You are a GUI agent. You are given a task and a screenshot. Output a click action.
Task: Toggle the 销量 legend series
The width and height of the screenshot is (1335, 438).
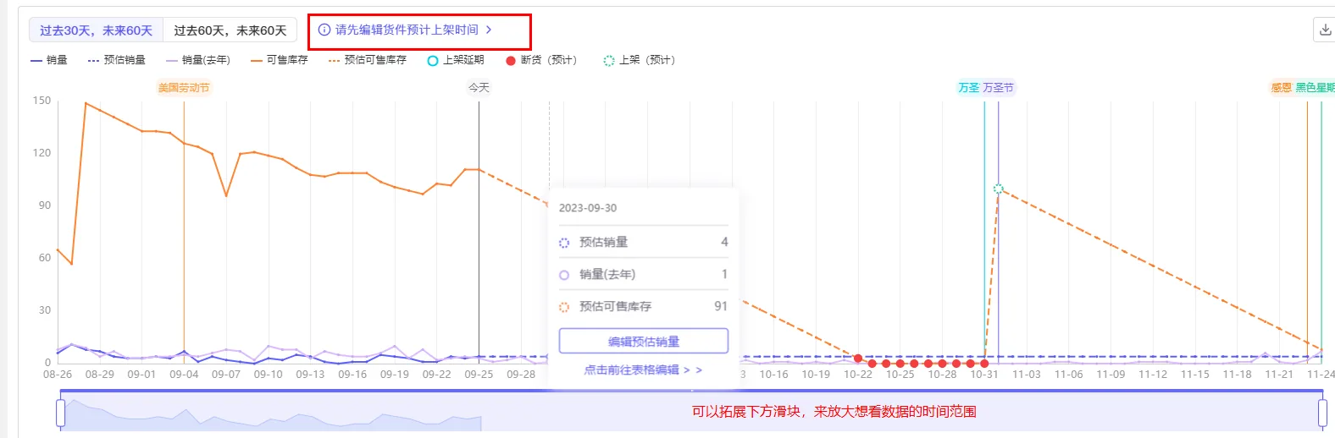(x=49, y=60)
